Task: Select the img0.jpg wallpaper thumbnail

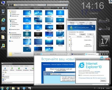Action: 27,13
